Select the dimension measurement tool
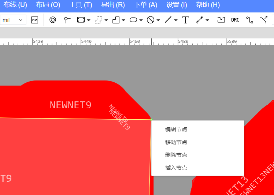Viewport: 274px width, 195px height. point(200,20)
